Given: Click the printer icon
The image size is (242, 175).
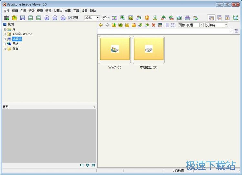Looking at the screenshot, I should click(187, 18).
